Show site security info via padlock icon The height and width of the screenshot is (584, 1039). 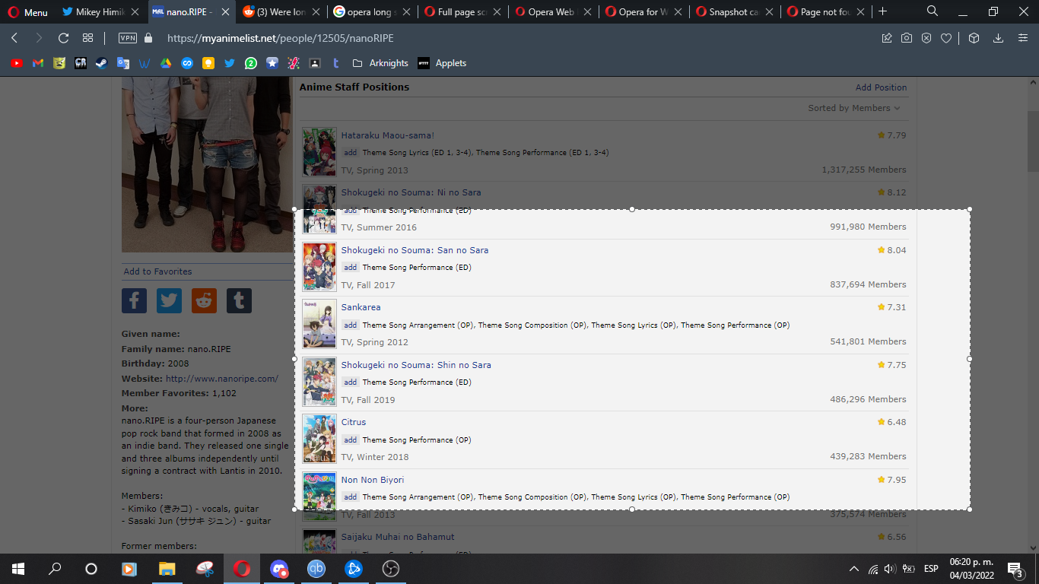pos(148,38)
